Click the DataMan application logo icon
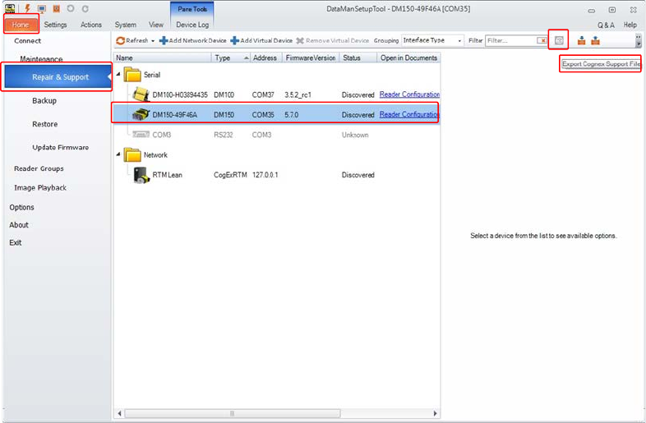This screenshot has width=646, height=423. 10,8
